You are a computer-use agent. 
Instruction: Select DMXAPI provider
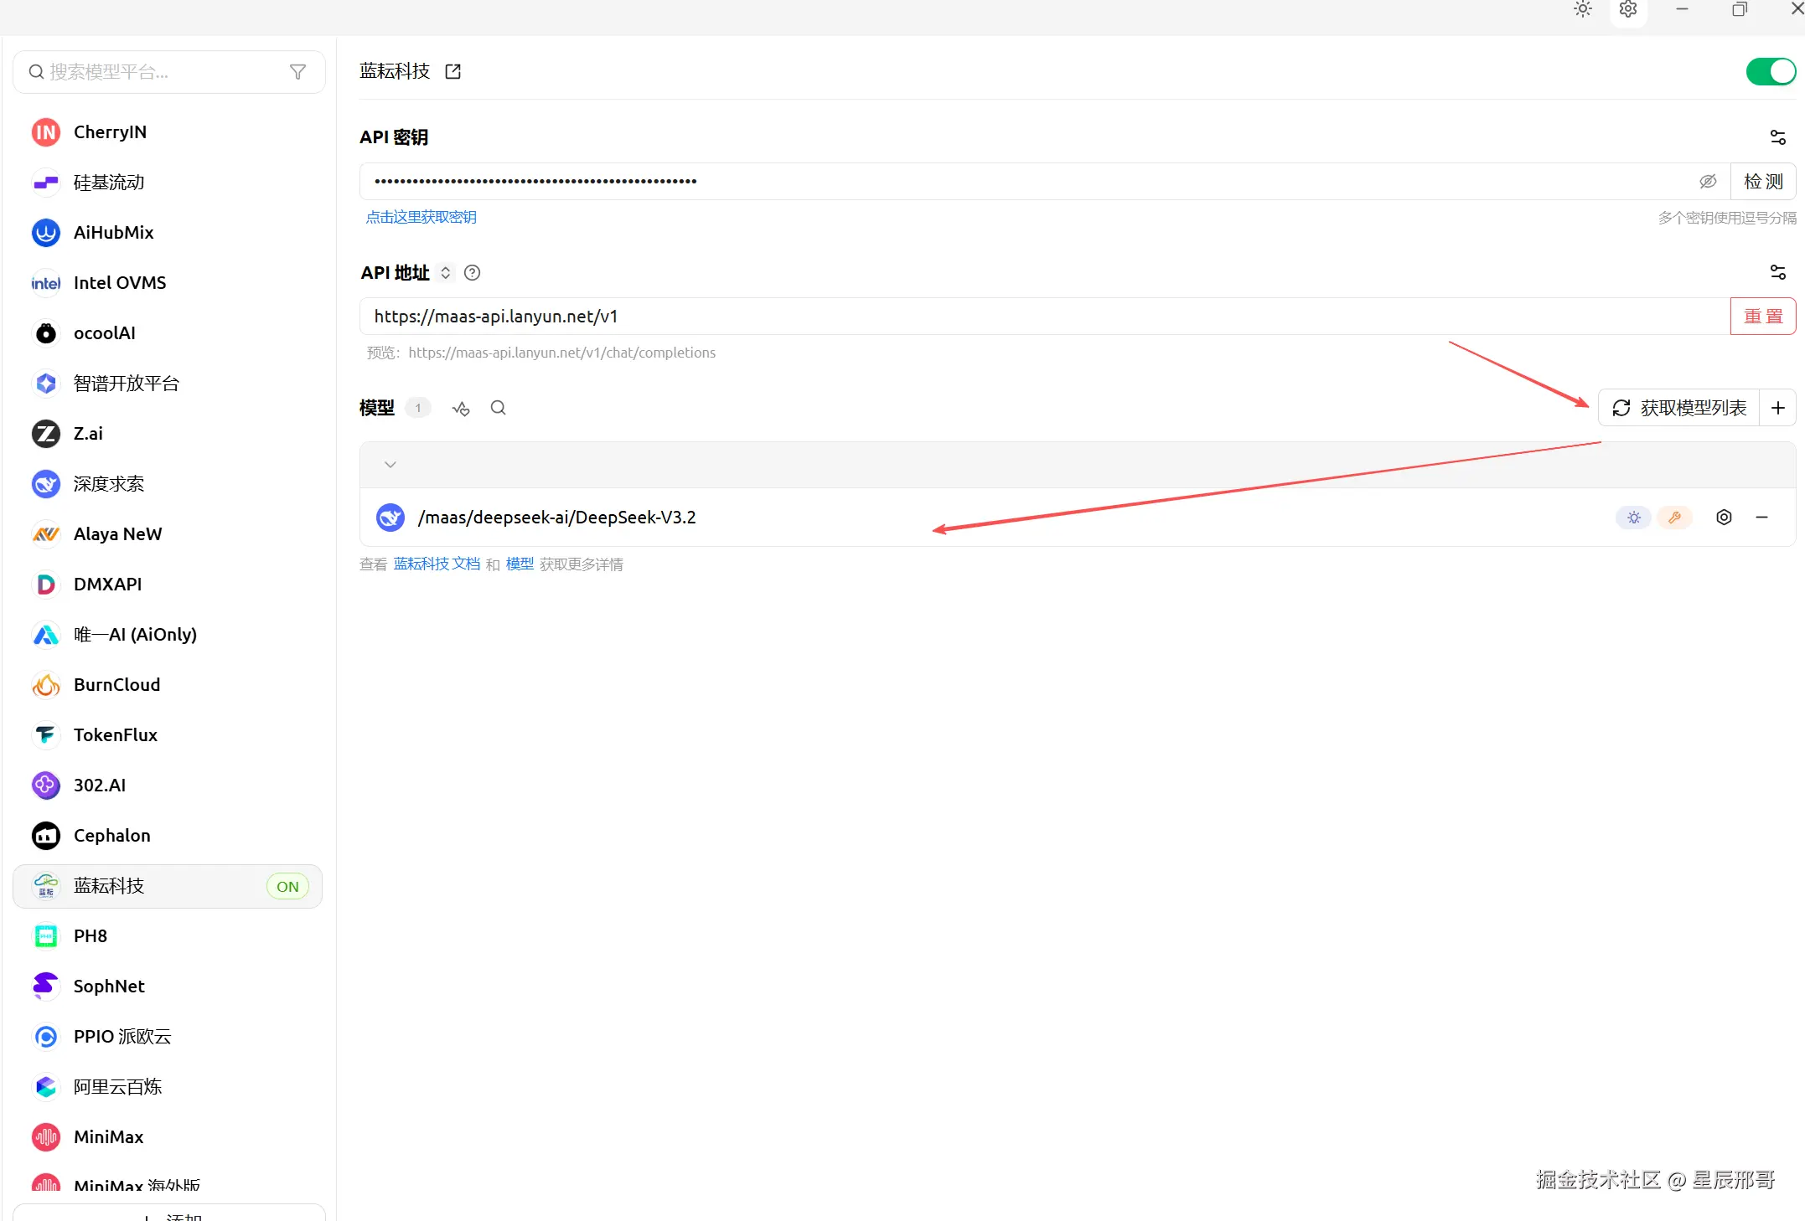[x=168, y=585]
